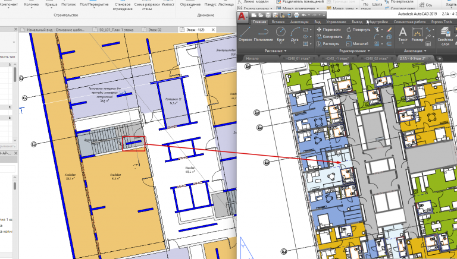This screenshot has height=259, width=457.
Task: Click the Перенести move tool
Action: [328, 30]
